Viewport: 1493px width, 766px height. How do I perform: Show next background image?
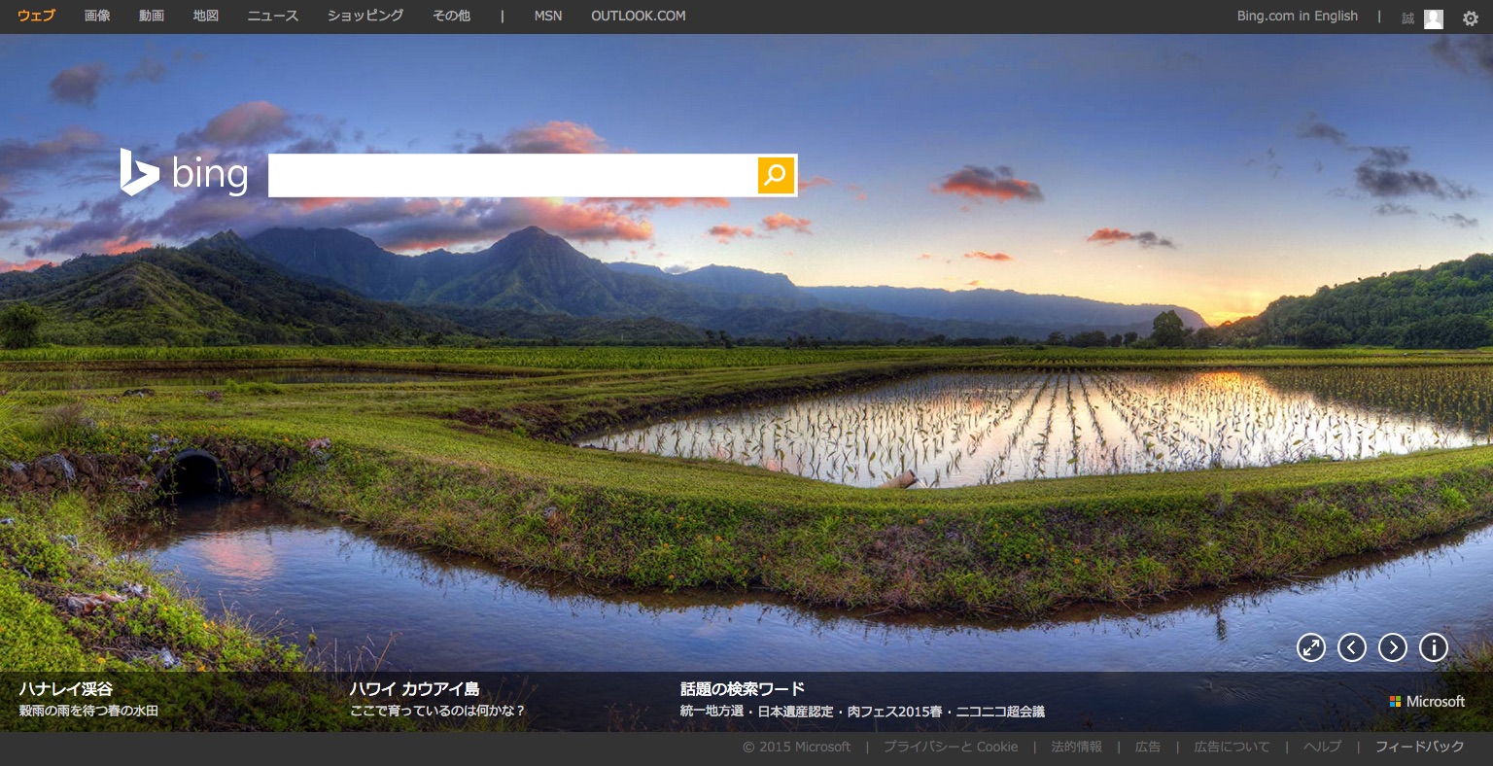(1393, 647)
